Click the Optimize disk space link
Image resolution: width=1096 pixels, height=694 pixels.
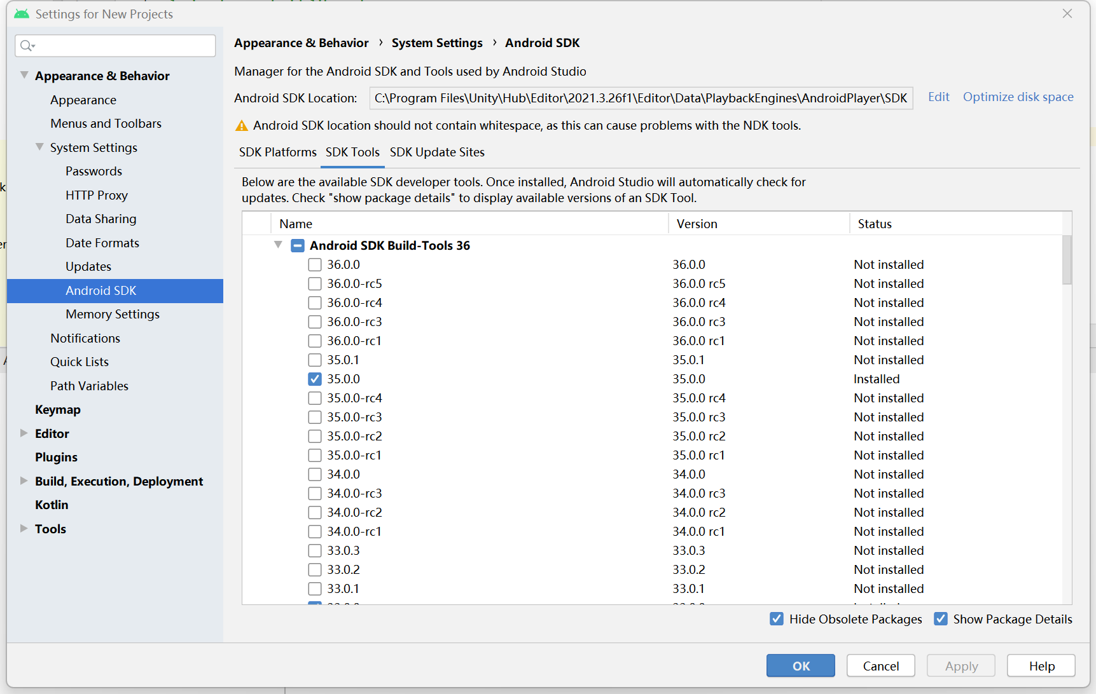pos(1018,97)
